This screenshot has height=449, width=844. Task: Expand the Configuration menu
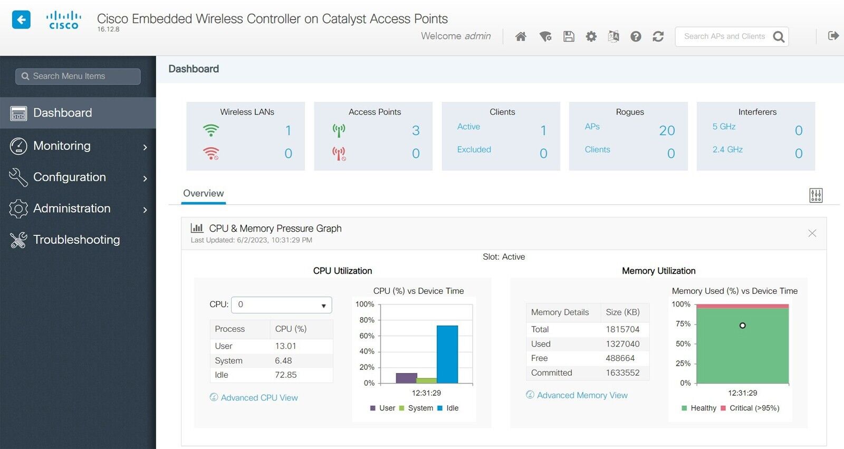tap(78, 177)
